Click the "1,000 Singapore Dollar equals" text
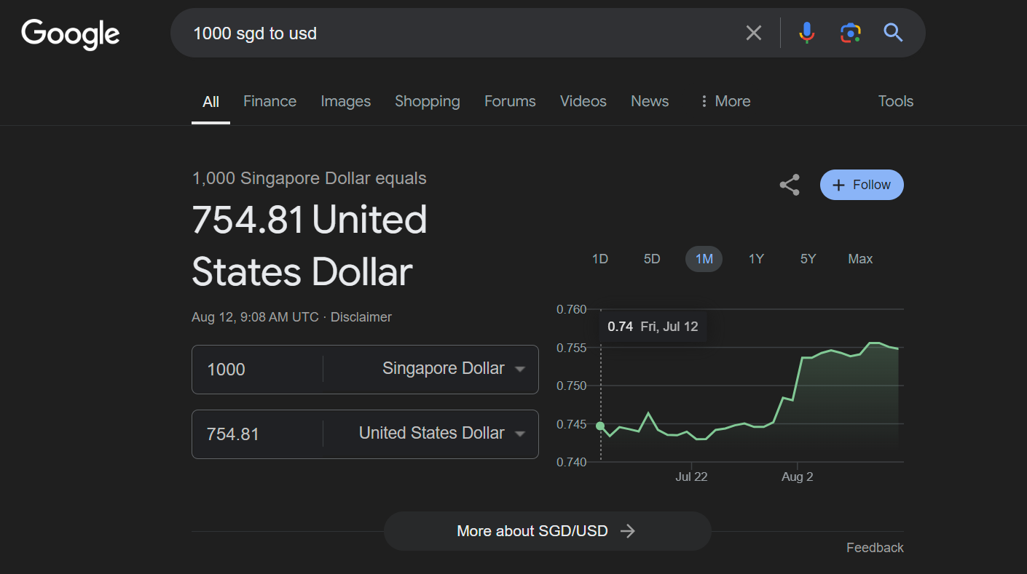This screenshot has width=1027, height=574. click(x=309, y=178)
